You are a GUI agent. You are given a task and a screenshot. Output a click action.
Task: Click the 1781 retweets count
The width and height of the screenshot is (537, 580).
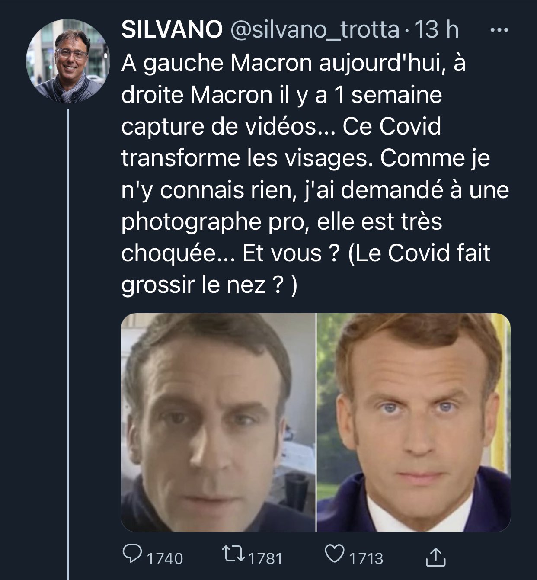pos(265,558)
